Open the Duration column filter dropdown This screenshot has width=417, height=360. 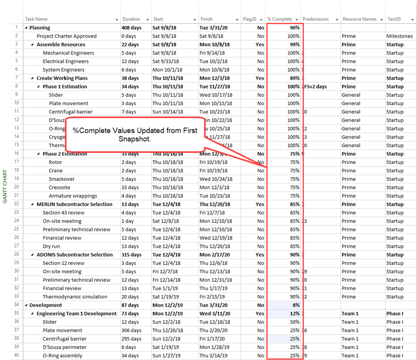[x=146, y=19]
